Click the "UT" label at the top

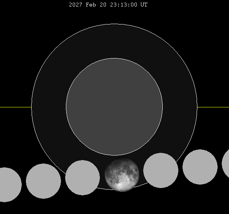(x=144, y=5)
